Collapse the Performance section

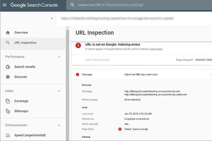59,57
